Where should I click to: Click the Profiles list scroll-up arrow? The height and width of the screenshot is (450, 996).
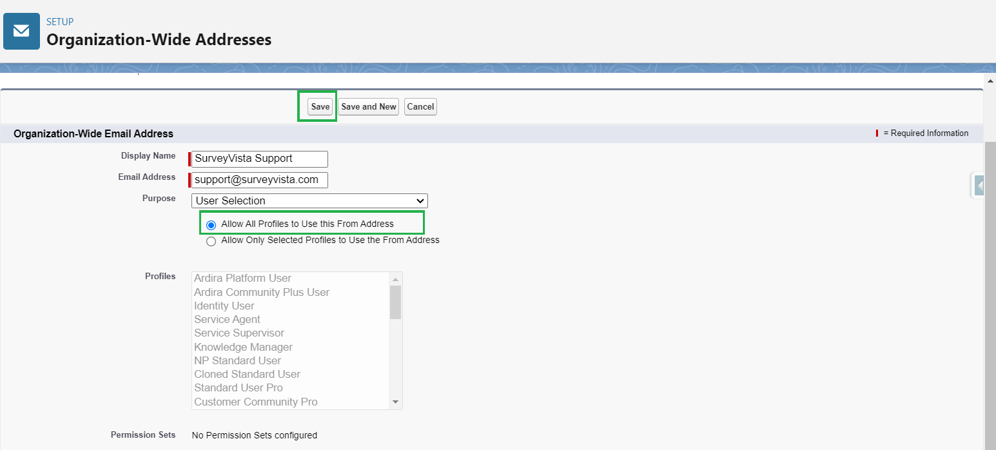click(395, 279)
